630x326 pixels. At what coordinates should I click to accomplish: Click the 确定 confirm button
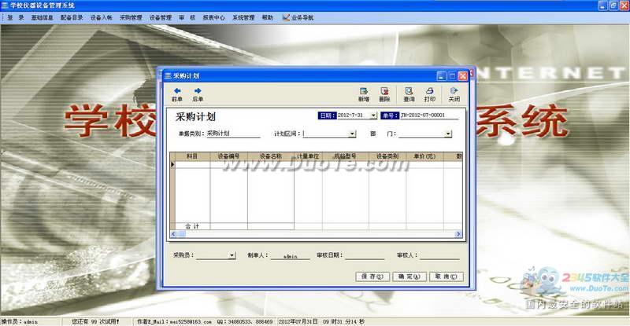(409, 277)
